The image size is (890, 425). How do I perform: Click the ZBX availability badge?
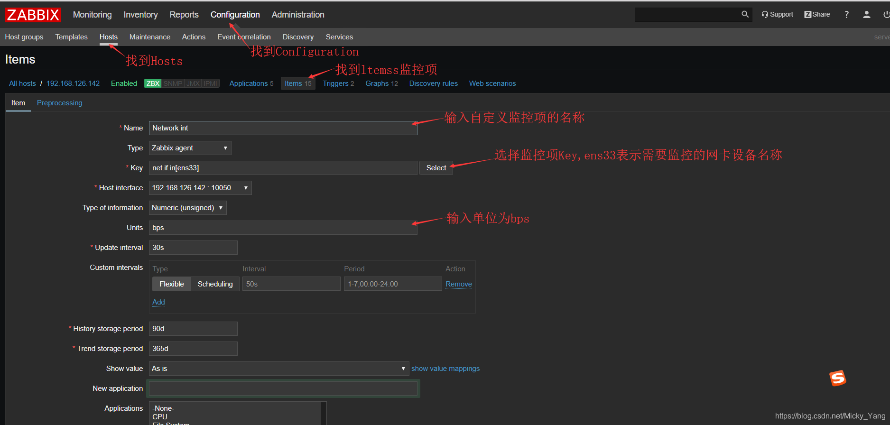click(x=153, y=83)
